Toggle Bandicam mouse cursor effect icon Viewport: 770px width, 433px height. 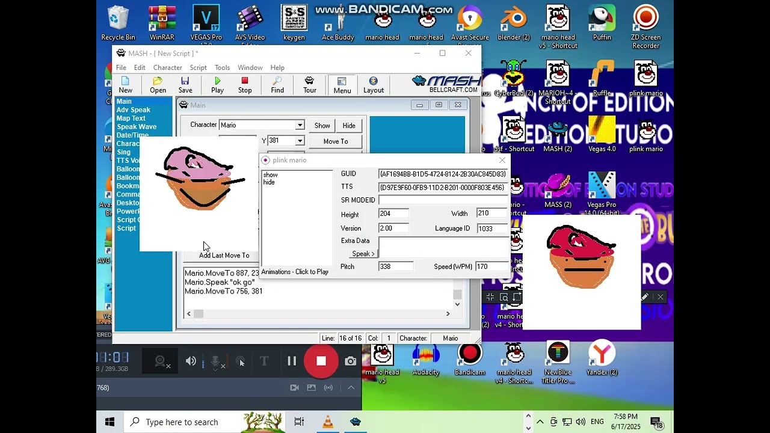click(240, 361)
